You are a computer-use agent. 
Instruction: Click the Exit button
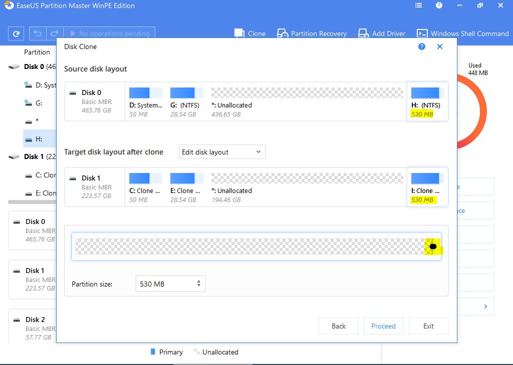(x=428, y=326)
